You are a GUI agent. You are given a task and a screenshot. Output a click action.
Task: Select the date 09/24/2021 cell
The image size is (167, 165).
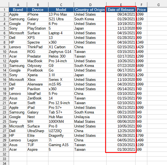coord(121,14)
